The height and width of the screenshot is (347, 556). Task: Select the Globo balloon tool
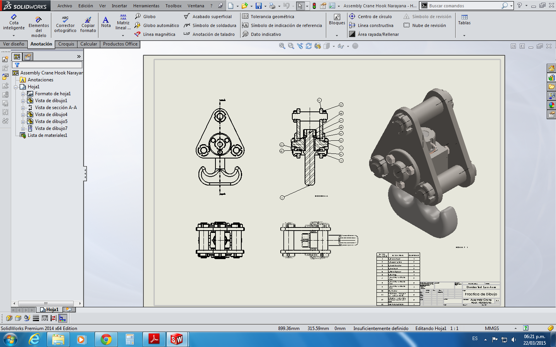click(x=146, y=17)
